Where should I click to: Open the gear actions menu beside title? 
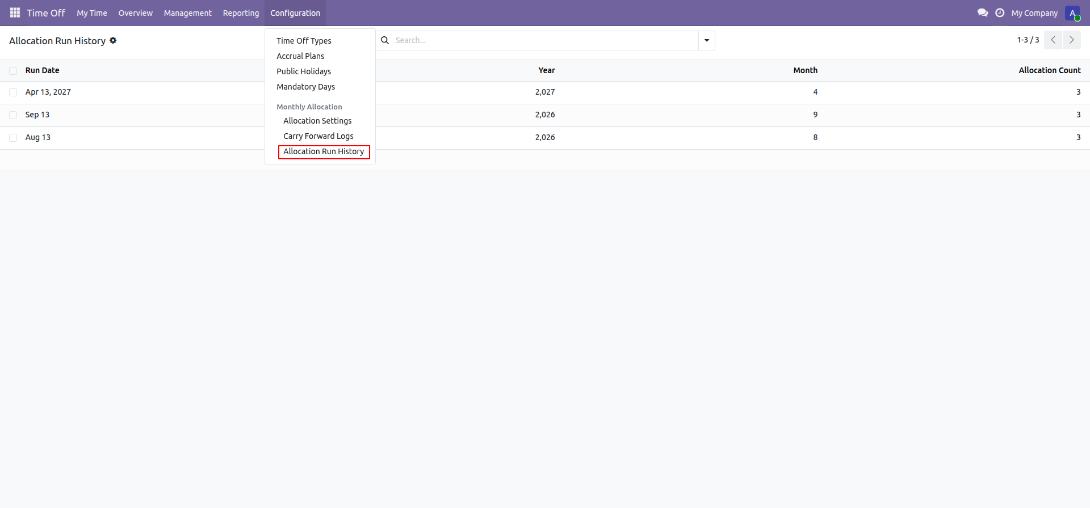pyautogui.click(x=113, y=40)
